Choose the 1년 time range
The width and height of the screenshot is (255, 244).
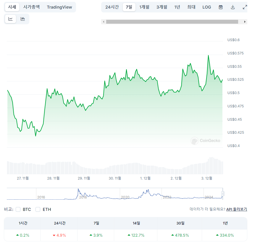pos(177,7)
